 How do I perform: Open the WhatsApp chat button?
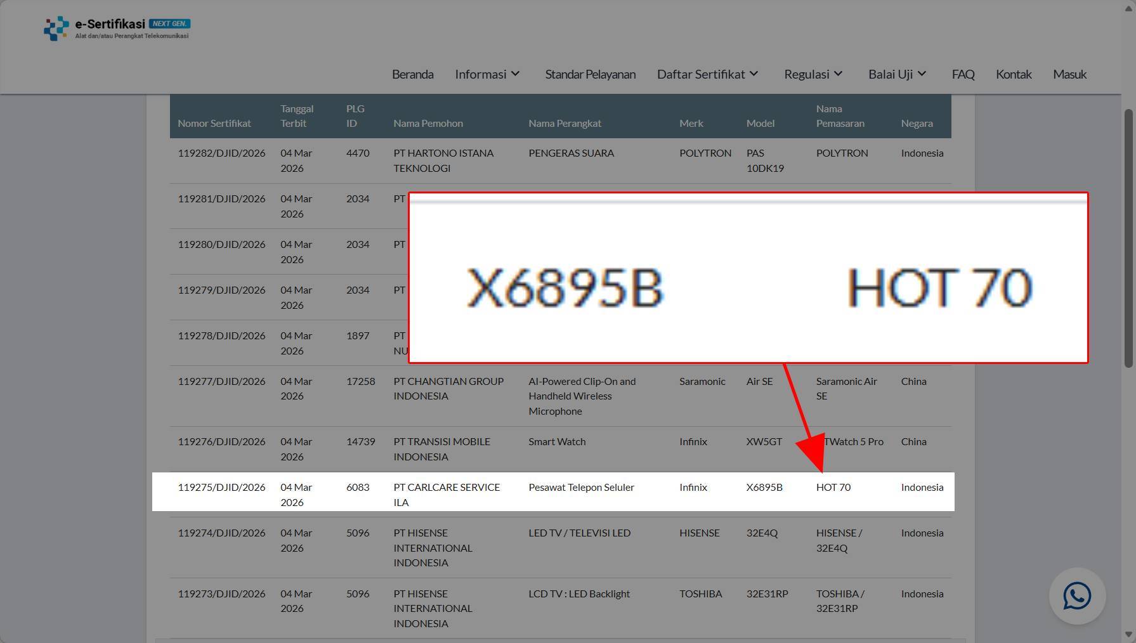[x=1077, y=596]
